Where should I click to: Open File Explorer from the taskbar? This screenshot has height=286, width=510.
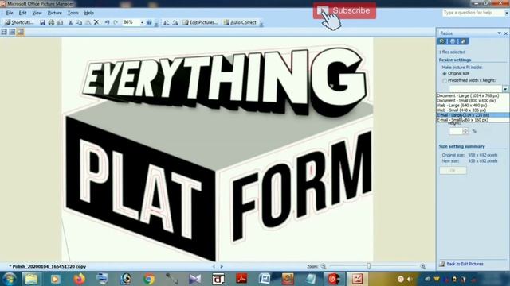(x=31, y=279)
